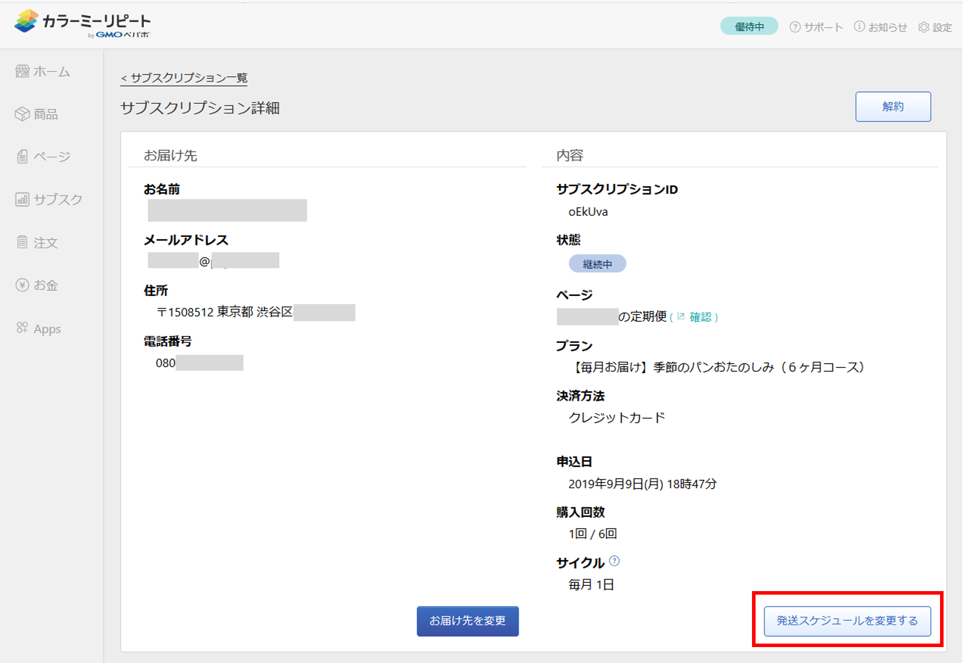Click the 継続中 status badge
The image size is (963, 663).
click(597, 264)
